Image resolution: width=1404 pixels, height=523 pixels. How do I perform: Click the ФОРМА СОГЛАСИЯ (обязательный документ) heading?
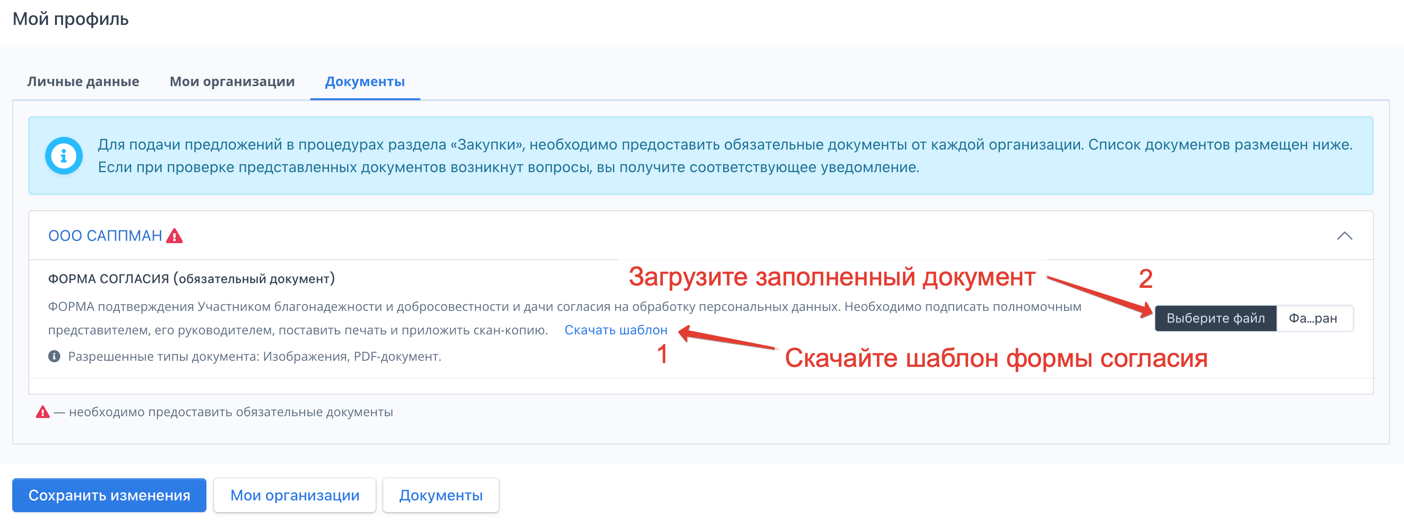click(x=191, y=279)
